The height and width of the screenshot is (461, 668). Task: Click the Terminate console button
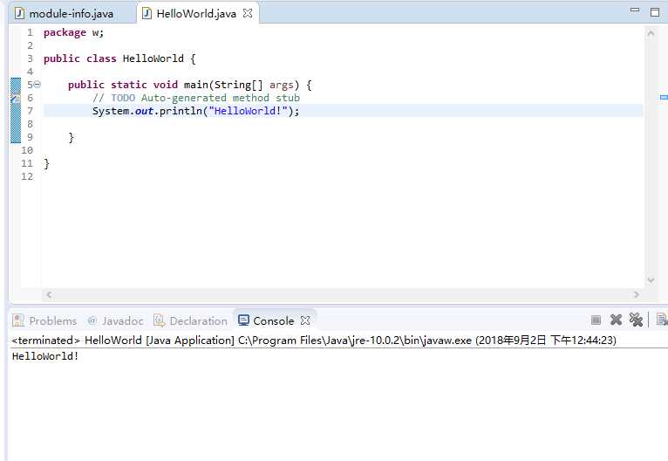596,320
